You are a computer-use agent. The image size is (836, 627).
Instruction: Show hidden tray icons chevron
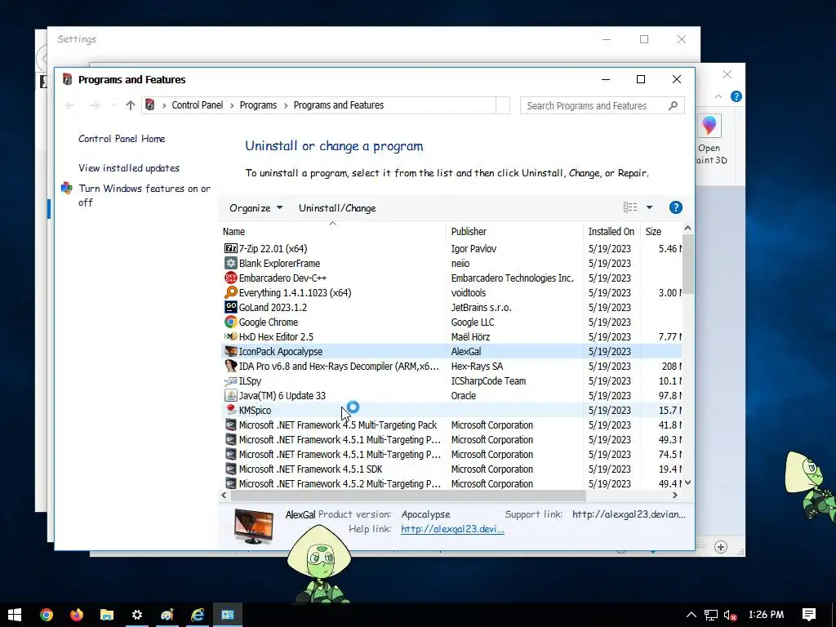pyautogui.click(x=691, y=615)
